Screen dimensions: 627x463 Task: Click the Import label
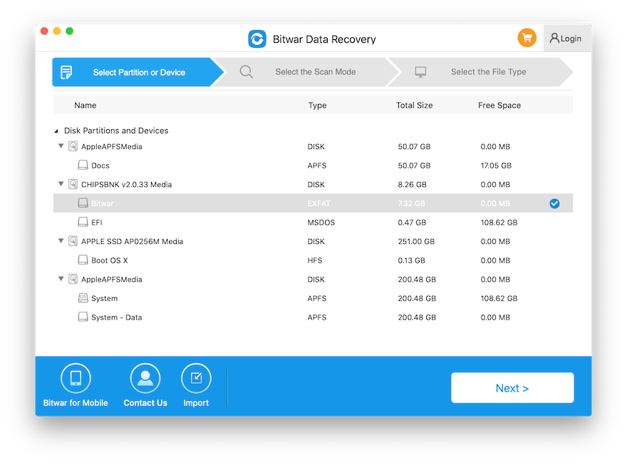pyautogui.click(x=196, y=403)
